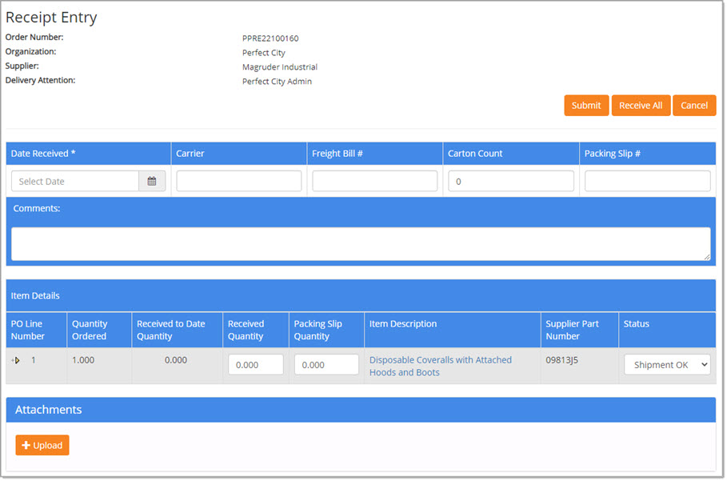The height and width of the screenshot is (481, 727).
Task: Click into the Carrier text field
Action: pos(238,182)
